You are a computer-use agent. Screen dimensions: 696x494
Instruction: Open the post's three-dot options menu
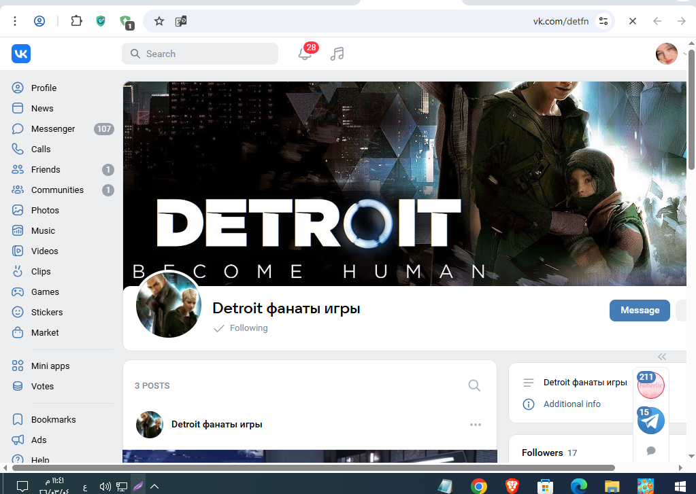pos(476,425)
